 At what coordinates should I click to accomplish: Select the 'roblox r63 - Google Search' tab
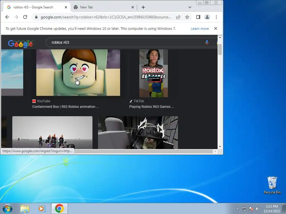37,7
